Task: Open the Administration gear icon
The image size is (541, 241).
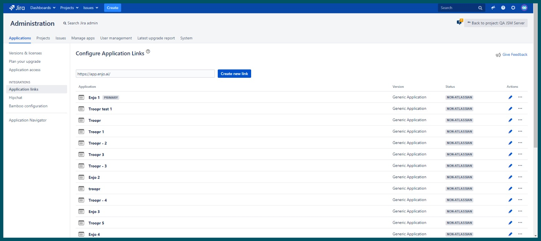Action: (x=513, y=8)
